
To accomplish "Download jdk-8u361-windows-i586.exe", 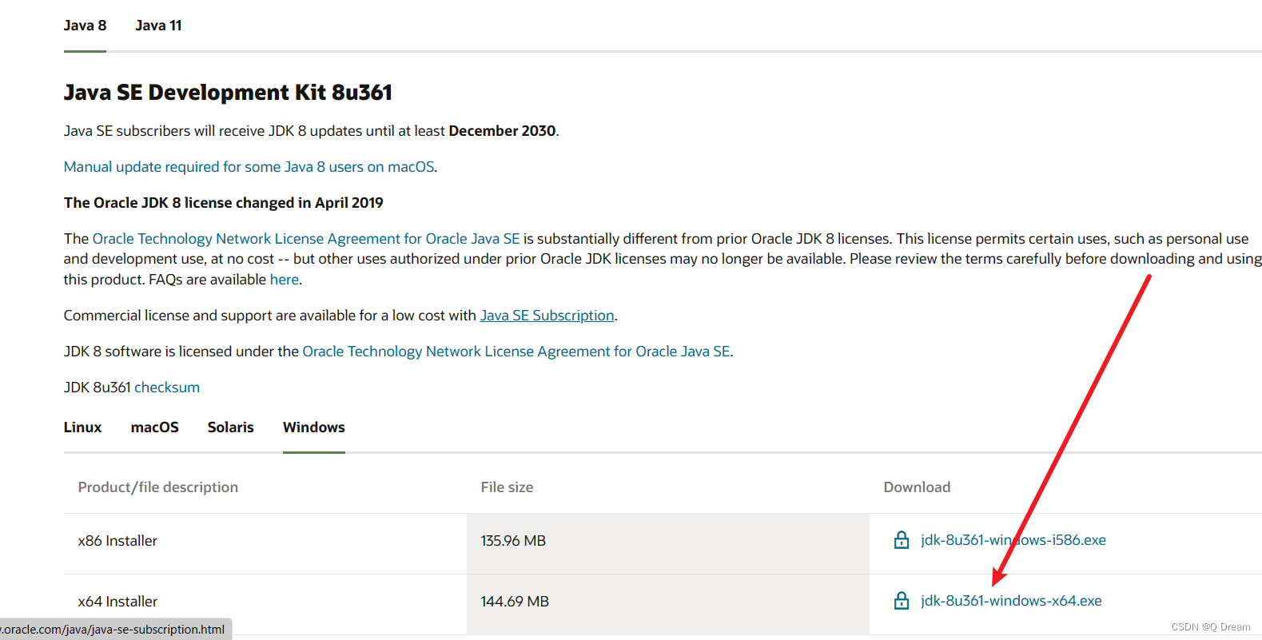I will [x=1013, y=540].
